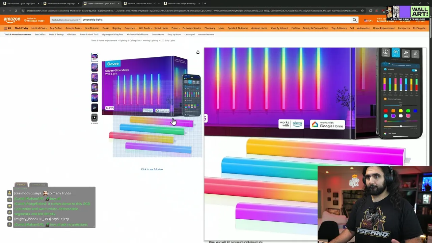Image resolution: width=432 pixels, height=243 pixels.
Task: Open a new browser tab
Action: pos(205,3)
